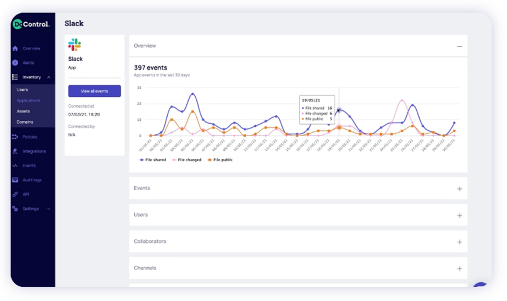Image resolution: width=507 pixels, height=301 pixels.
Task: Open Assets under Inventory
Action: click(x=23, y=111)
